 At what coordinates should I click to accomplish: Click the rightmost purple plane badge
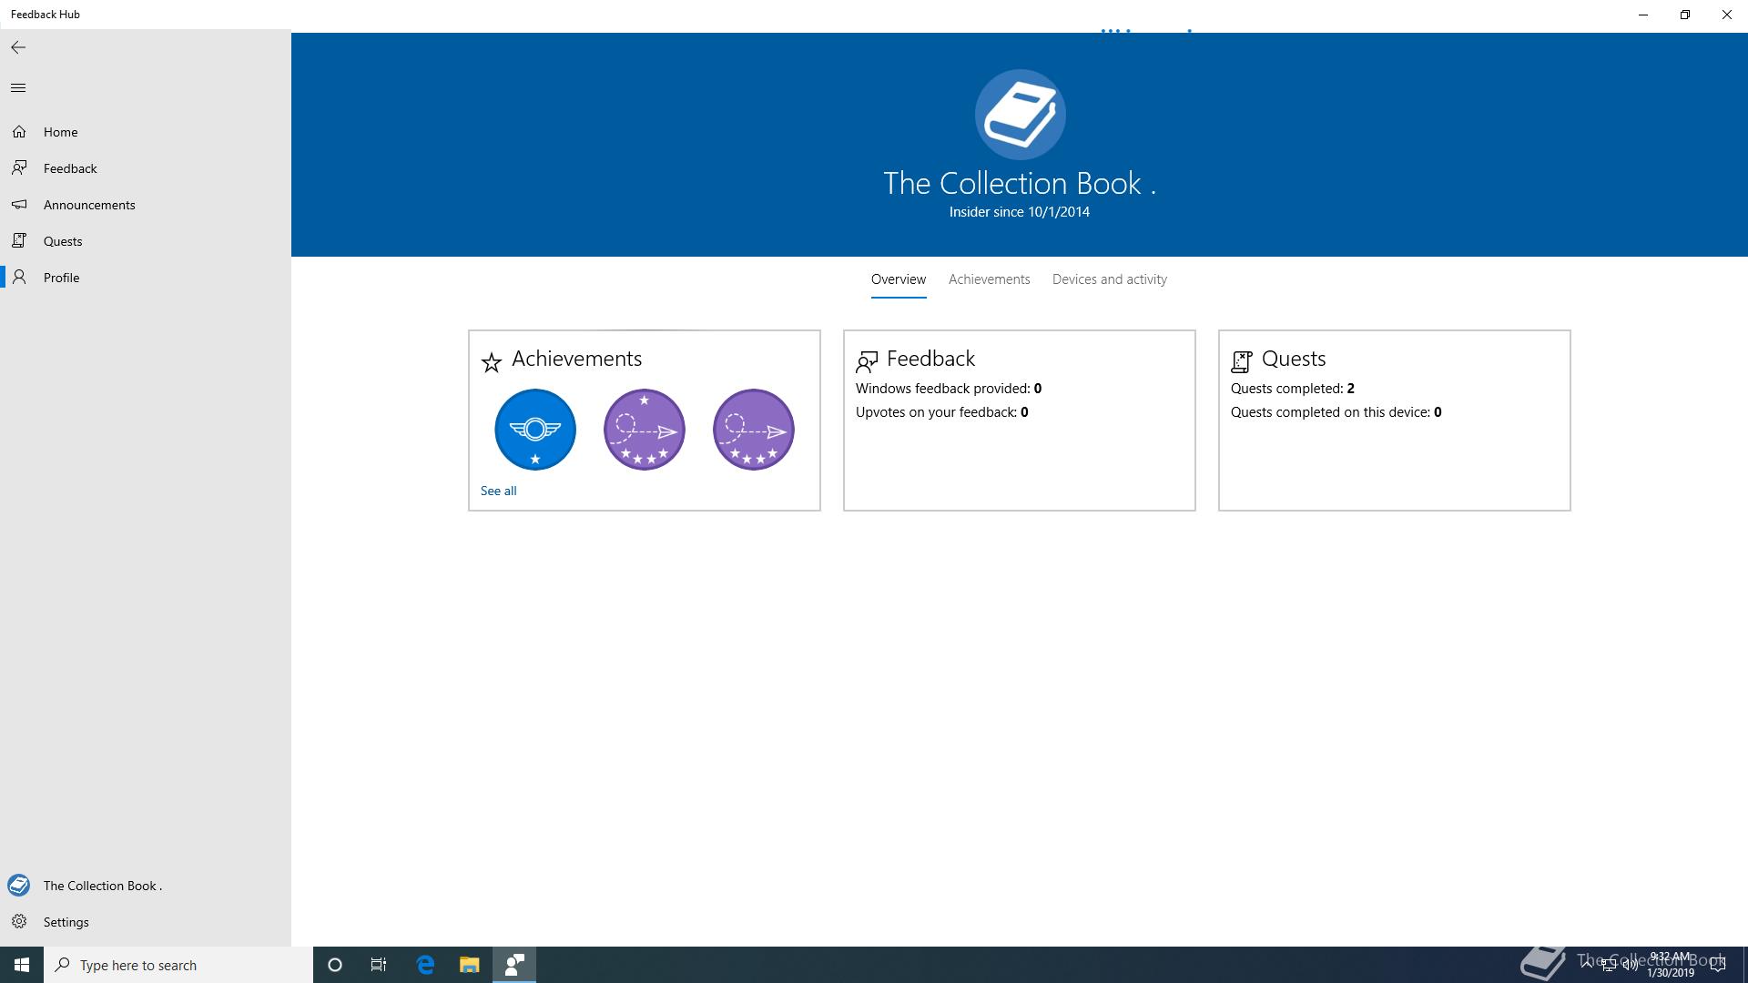tap(754, 430)
